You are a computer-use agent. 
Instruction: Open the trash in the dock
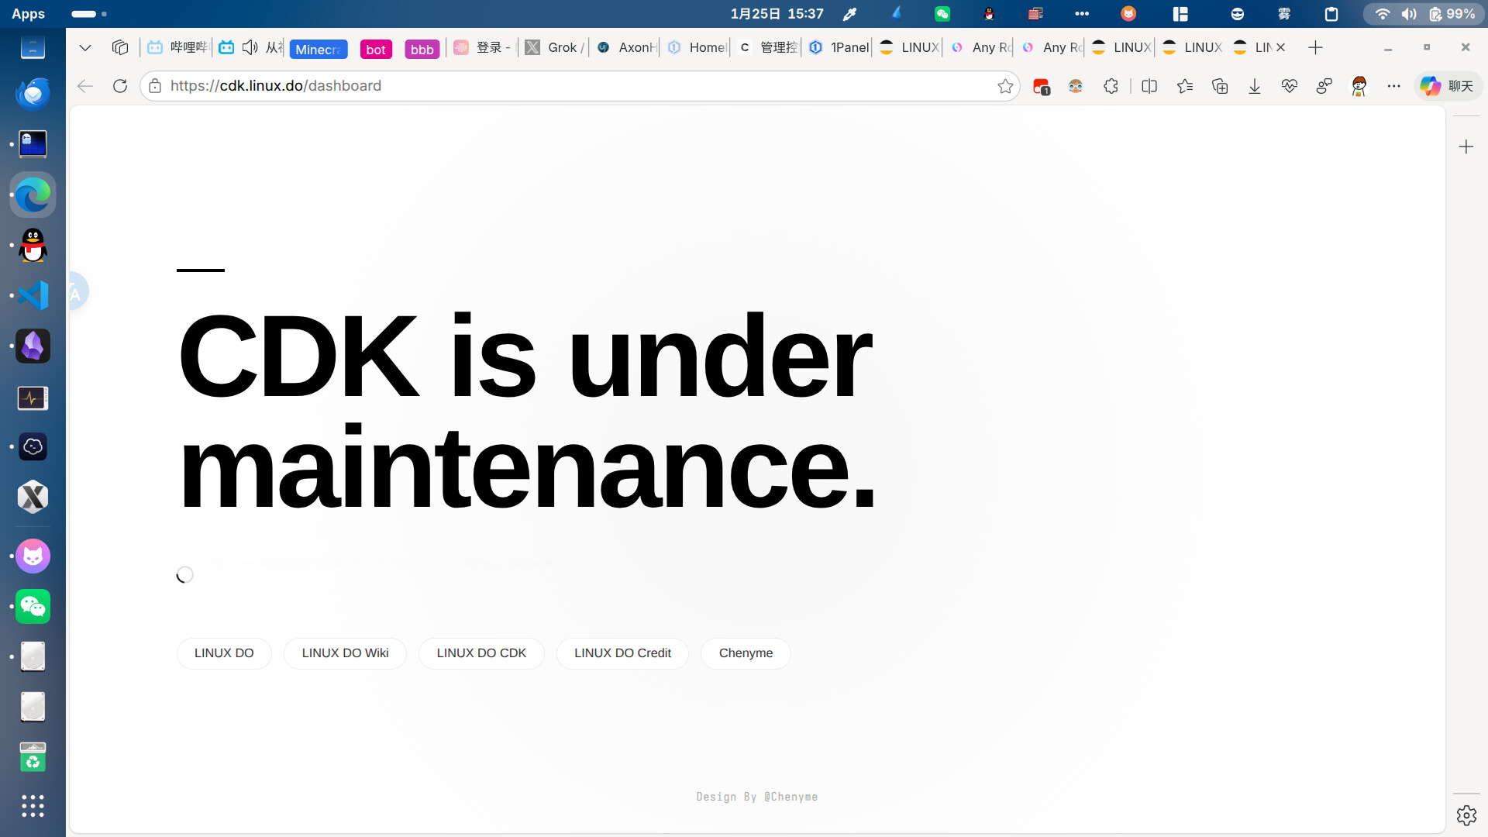coord(33,757)
